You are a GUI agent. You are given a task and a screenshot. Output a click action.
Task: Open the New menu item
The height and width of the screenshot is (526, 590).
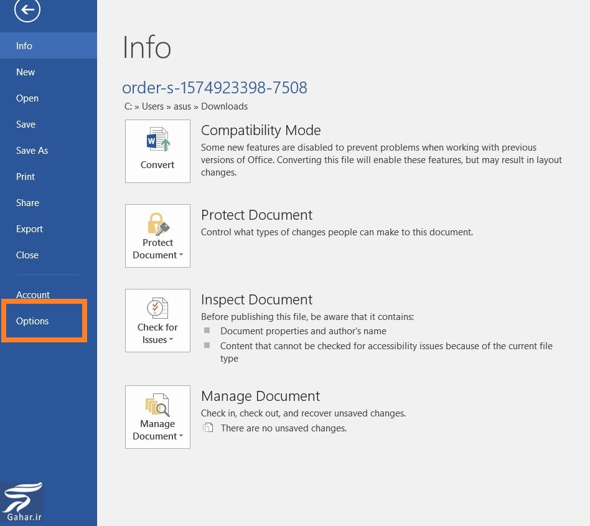(49, 72)
